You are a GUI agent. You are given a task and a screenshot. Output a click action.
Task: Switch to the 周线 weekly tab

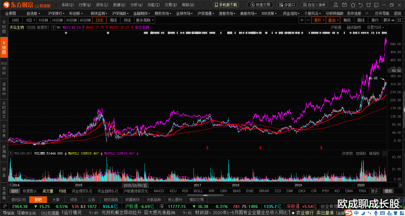[x=113, y=20]
